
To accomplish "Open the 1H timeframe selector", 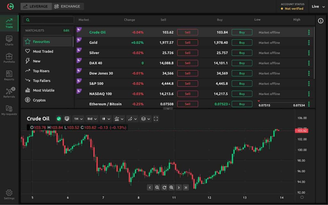I will click(78, 119).
